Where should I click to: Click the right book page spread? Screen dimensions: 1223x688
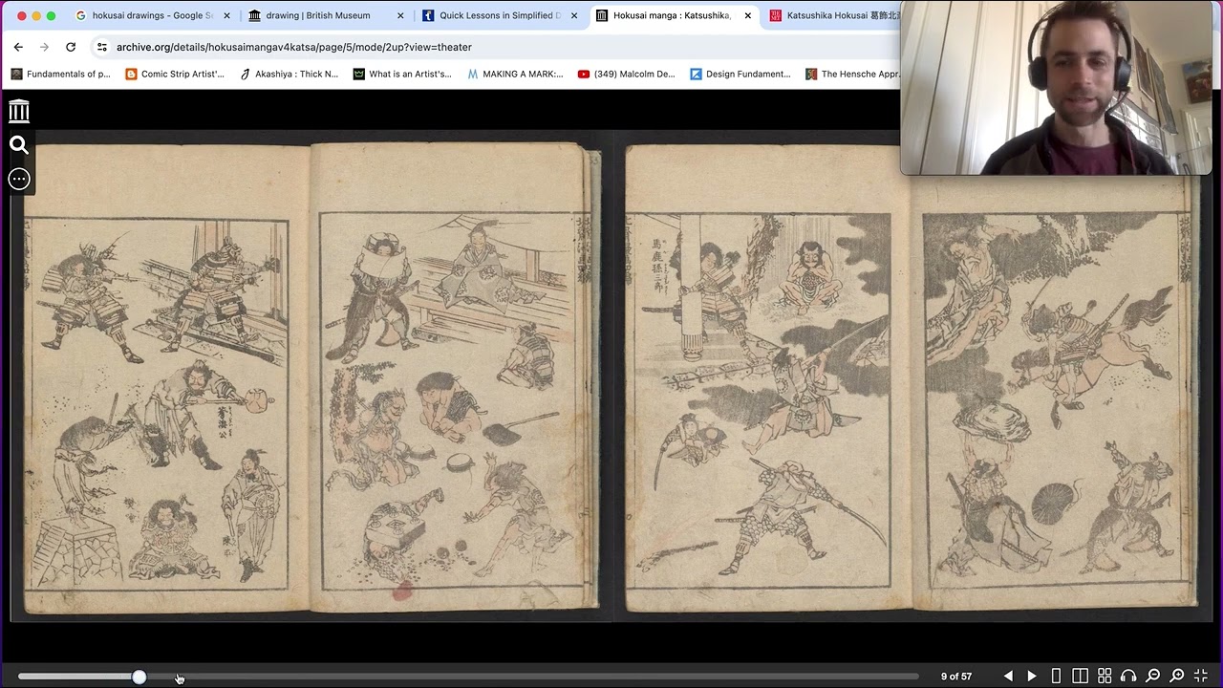tap(912, 377)
